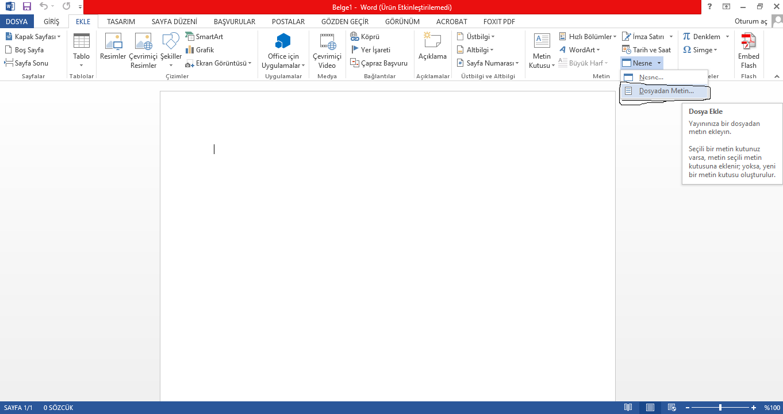The width and height of the screenshot is (783, 414).
Task: Collapse the ribbon with the arrow
Action: point(777,76)
